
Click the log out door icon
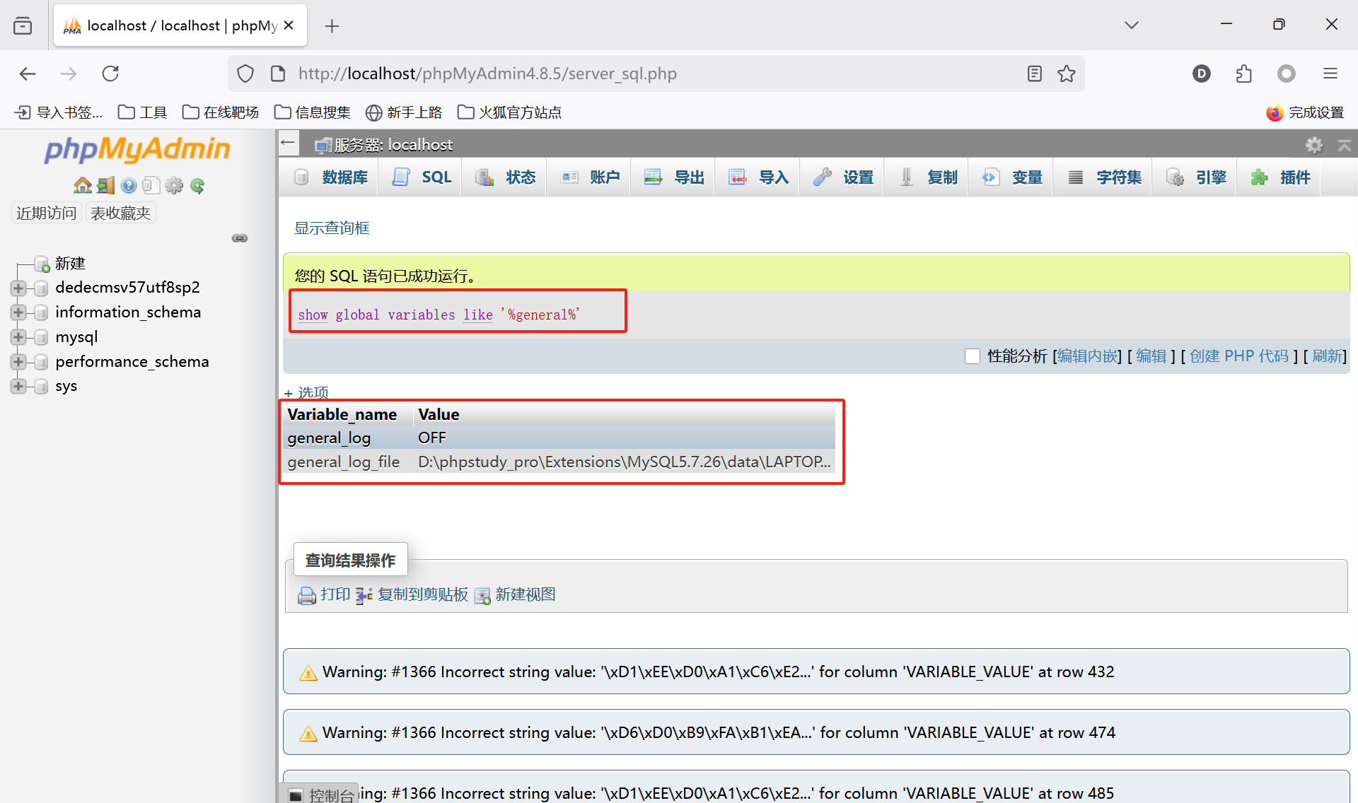click(x=105, y=185)
